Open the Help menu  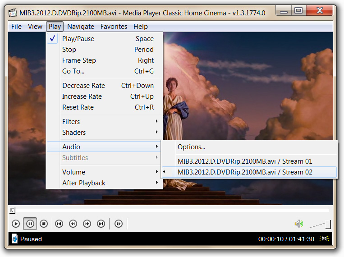click(x=141, y=27)
